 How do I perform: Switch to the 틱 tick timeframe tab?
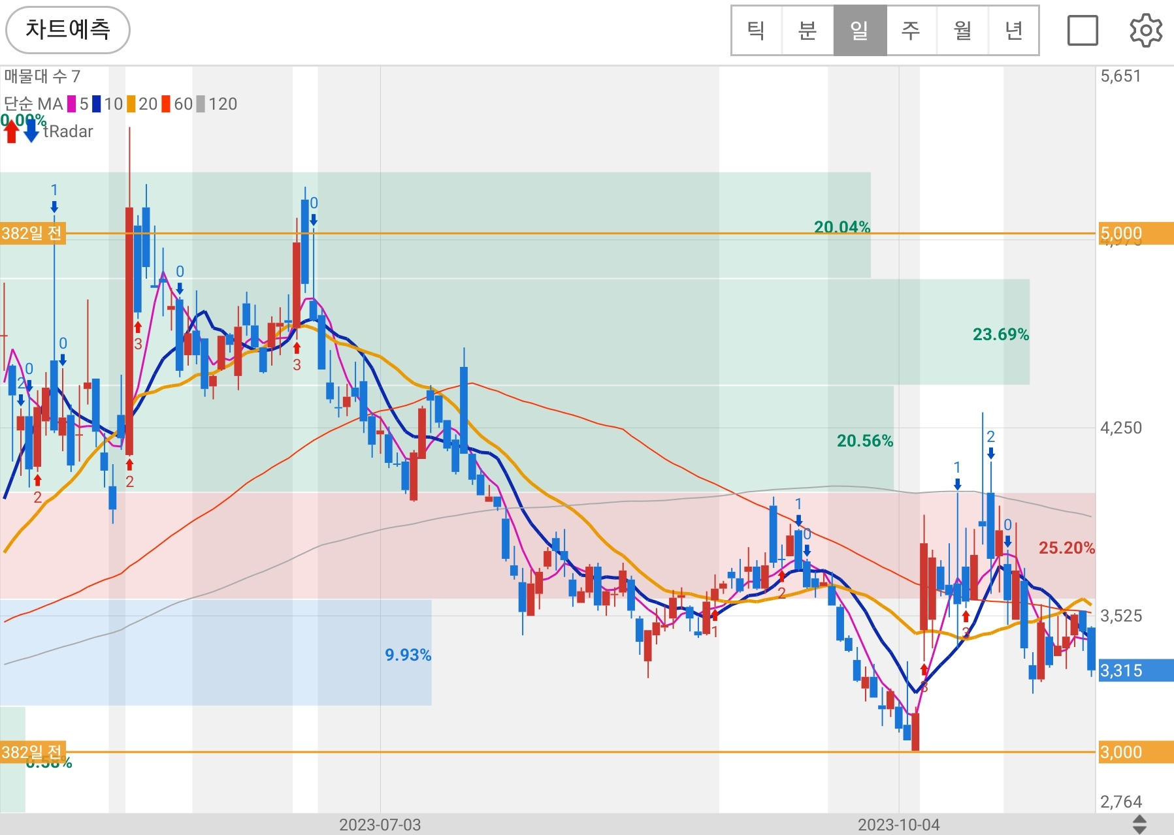(757, 30)
